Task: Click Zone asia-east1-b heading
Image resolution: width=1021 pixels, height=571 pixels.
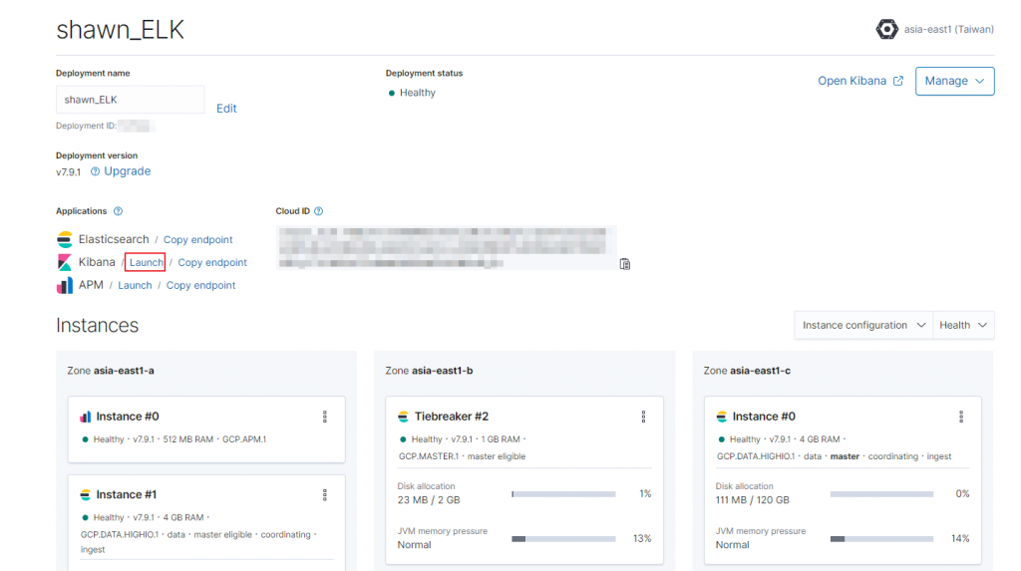Action: pyautogui.click(x=429, y=371)
